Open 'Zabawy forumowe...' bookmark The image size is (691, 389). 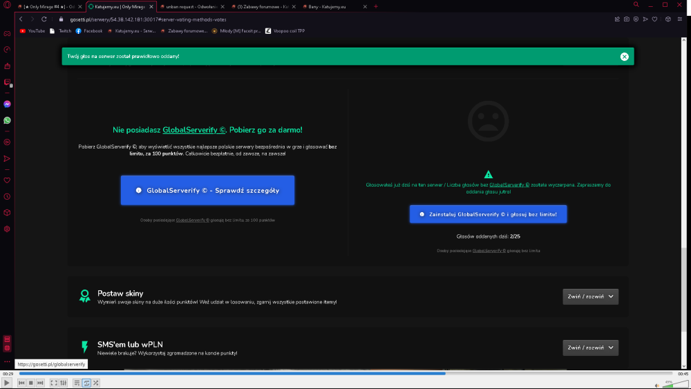coord(184,31)
